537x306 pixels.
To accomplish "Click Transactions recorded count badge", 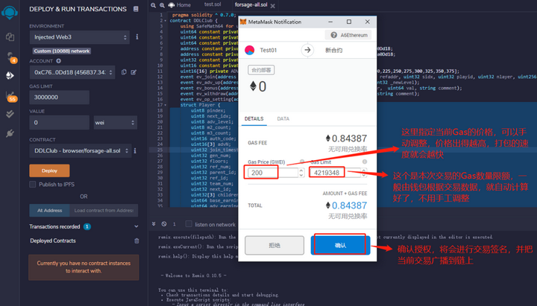I will (87, 226).
